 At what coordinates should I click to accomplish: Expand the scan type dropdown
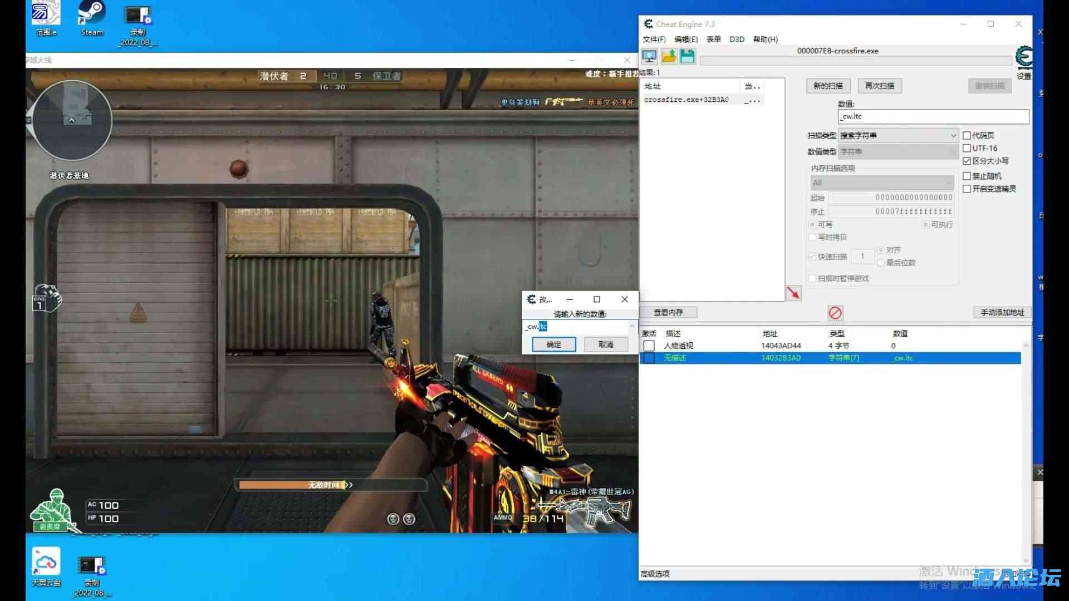point(898,135)
